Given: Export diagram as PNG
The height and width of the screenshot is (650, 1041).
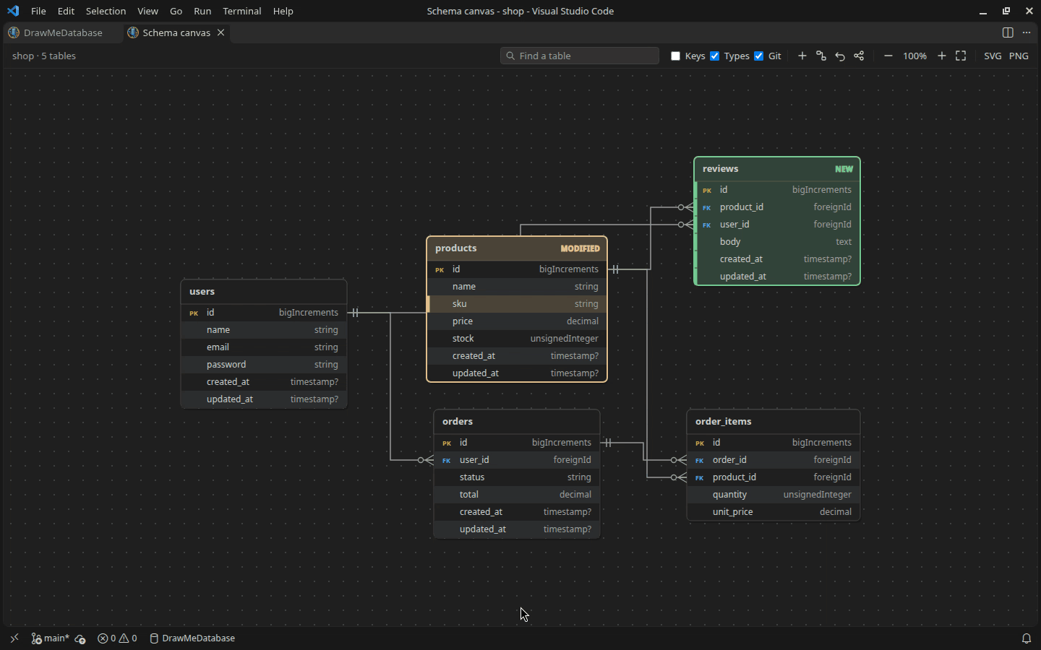Looking at the screenshot, I should point(1019,56).
